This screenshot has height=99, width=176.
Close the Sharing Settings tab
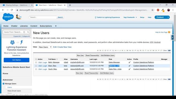point(32,5)
